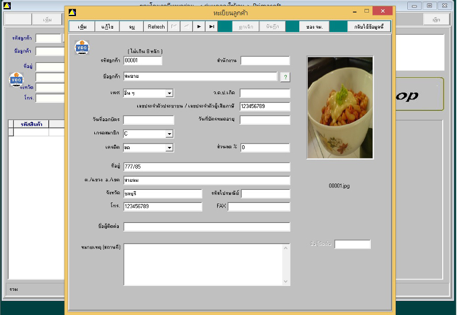Click the YDO logo in background window
This screenshot has width=457, height=315.
click(17, 79)
